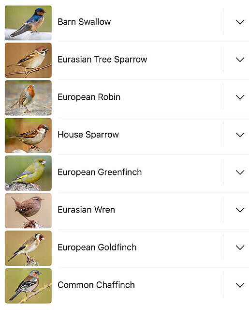249x310 pixels.
Task: Select the Eurasian Wren name label
Action: [86, 210]
